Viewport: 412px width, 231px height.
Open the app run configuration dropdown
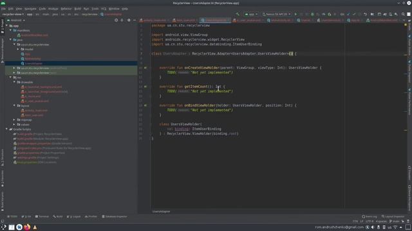click(x=251, y=14)
